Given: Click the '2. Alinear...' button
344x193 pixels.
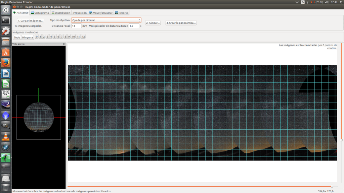Looking at the screenshot, I should click(153, 23).
